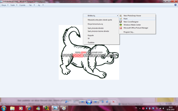This screenshot has width=178, height=111.
Task: Click Masaüstü arka planı olarak ayarla
Action: pos(100,20)
